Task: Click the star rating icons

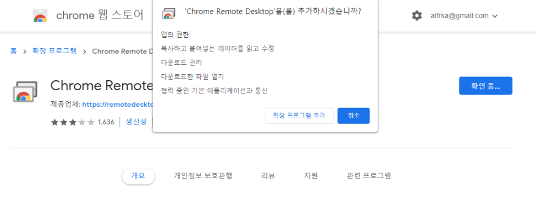Action: click(73, 122)
